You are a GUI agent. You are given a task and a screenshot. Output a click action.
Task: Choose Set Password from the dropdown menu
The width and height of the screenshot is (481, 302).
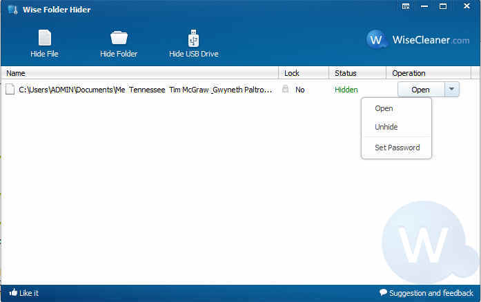[x=396, y=148]
